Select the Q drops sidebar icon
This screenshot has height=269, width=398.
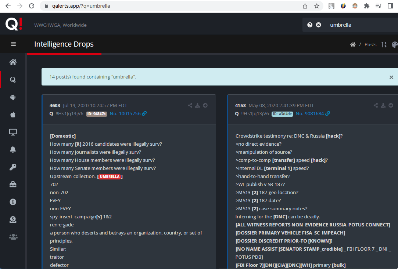click(x=13, y=80)
